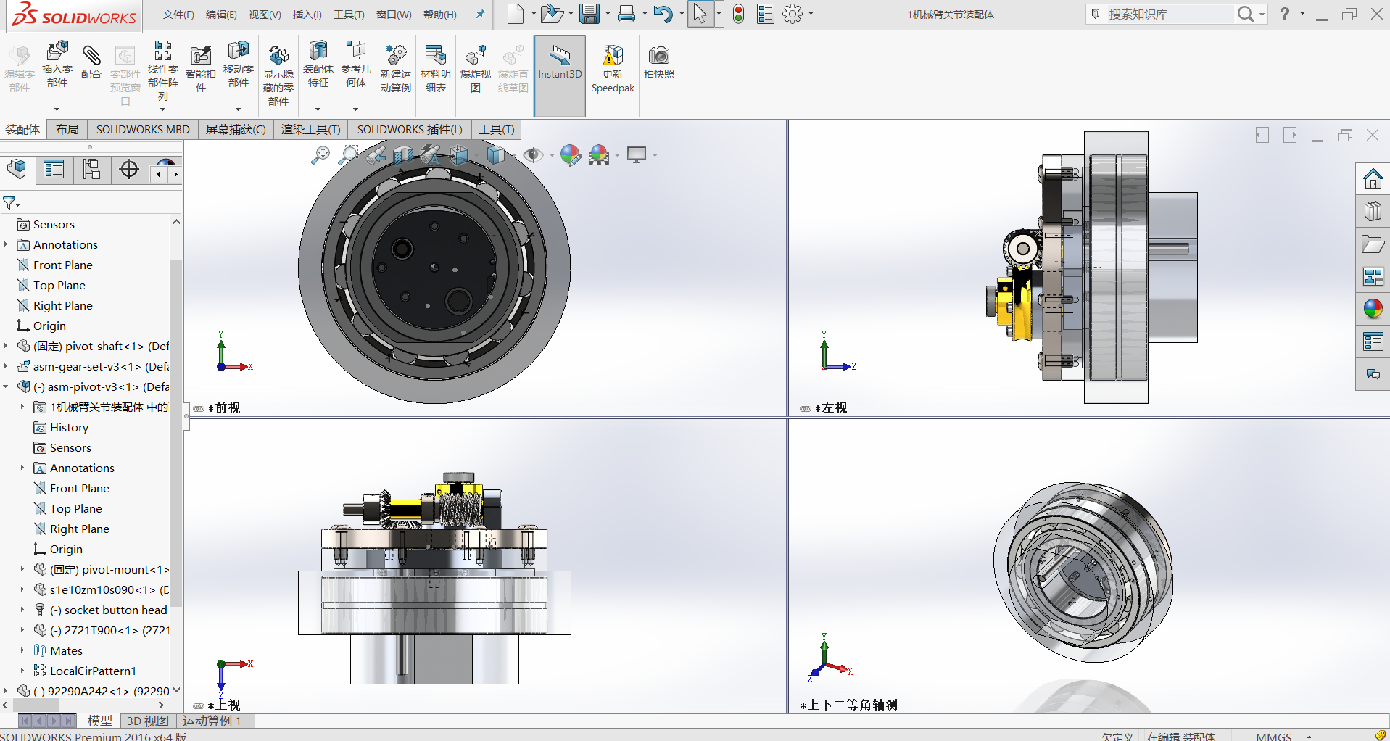The image size is (1390, 741).
Task: Switch to the 3D 视图 bottom tab
Action: [147, 721]
